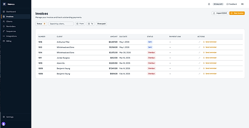Viewport: 249px width, 128px height.
Task: Click client name Anilkumar Pillai
Action: 63,42
